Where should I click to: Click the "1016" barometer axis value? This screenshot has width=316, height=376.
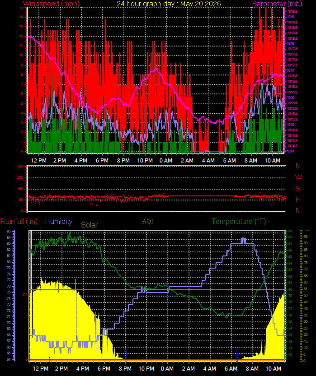point(291,97)
